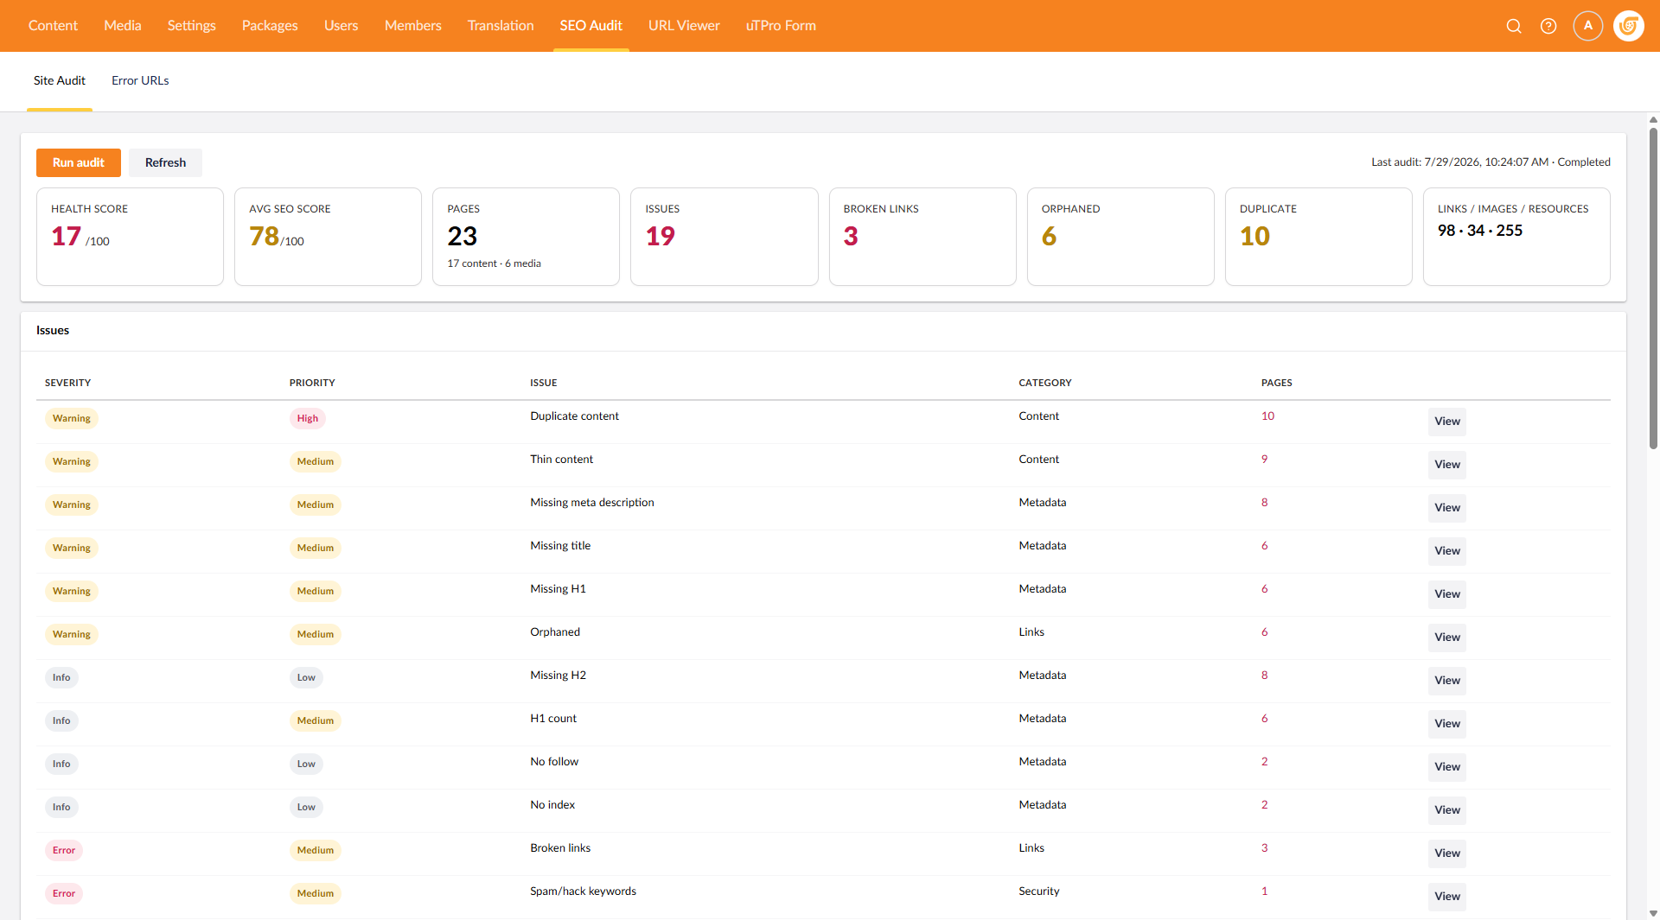Click the Category column header
Screen dimensions: 1660x920
[1045, 383]
